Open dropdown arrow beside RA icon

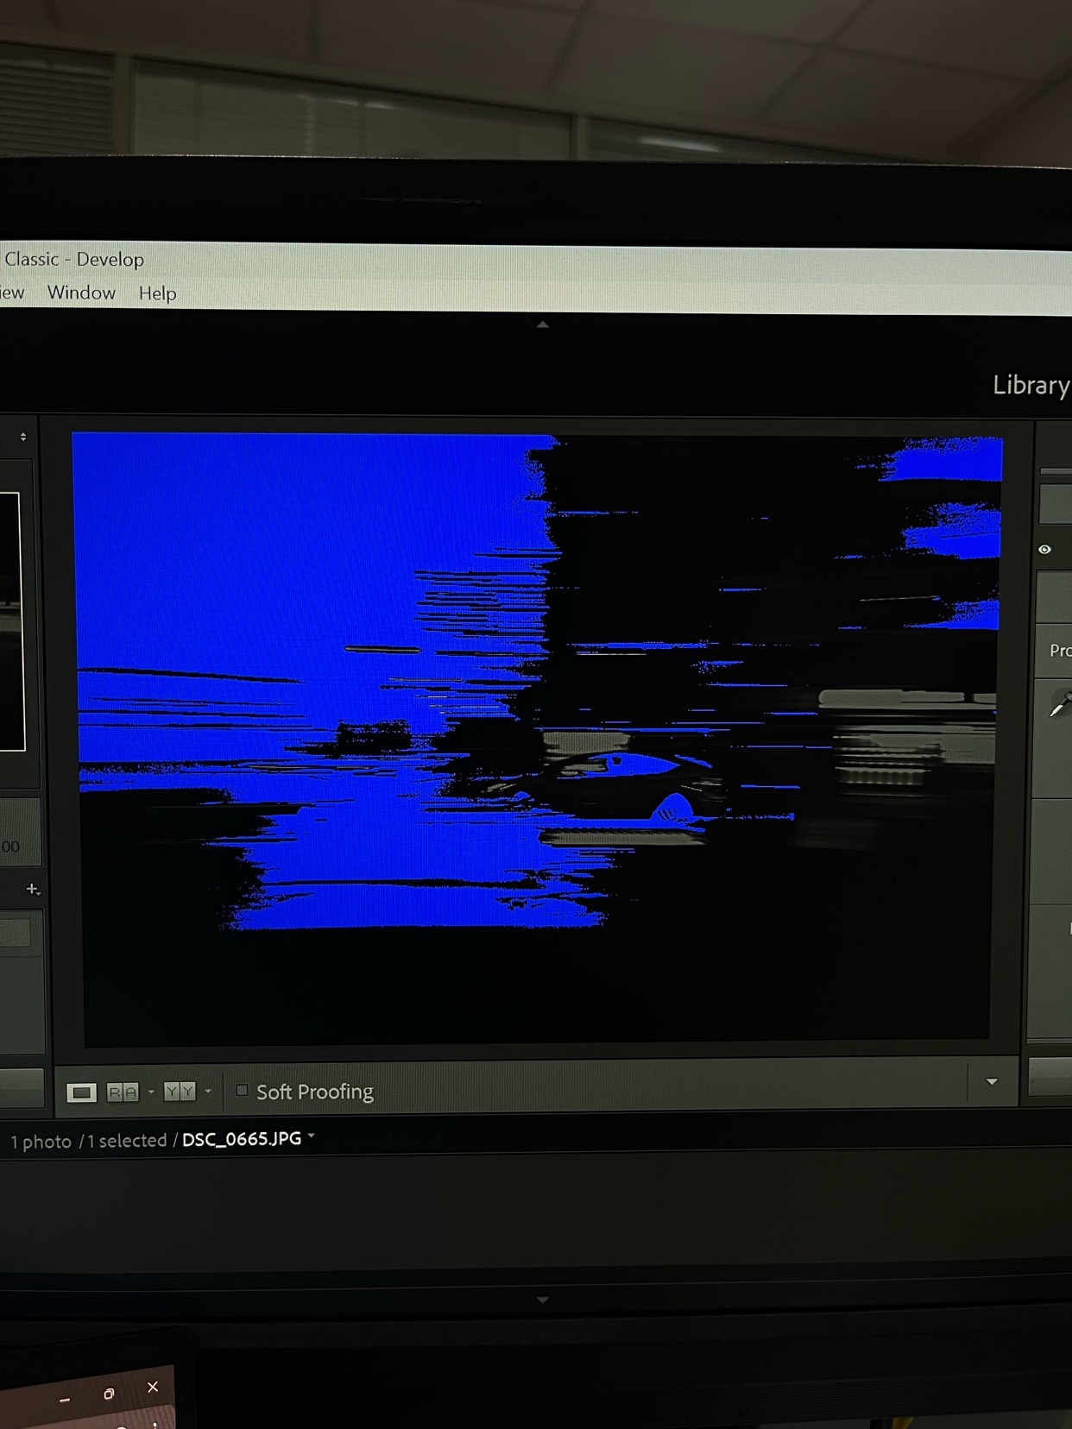click(151, 1092)
